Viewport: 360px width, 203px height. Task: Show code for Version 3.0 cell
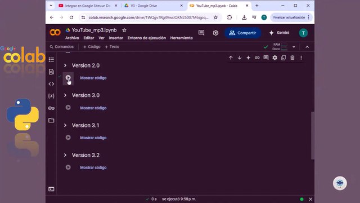tap(93, 108)
